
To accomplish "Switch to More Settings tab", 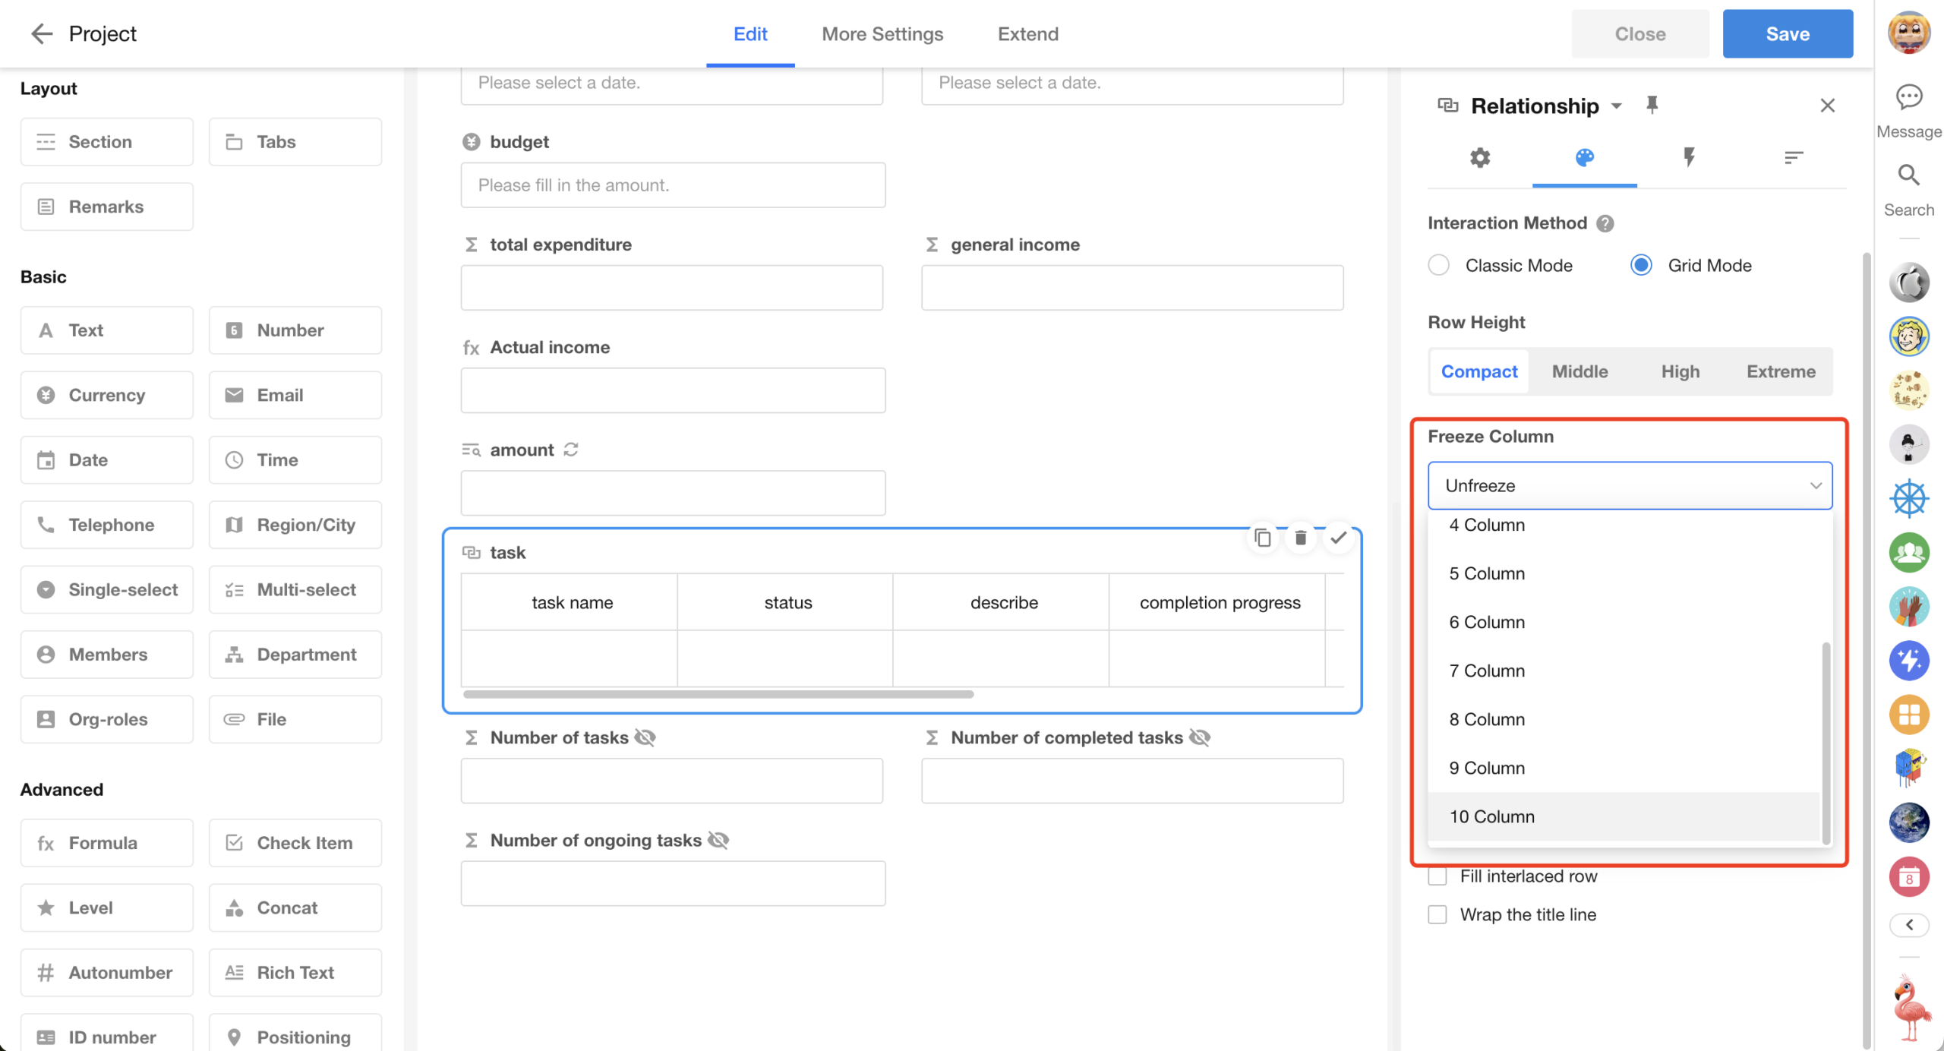I will click(882, 33).
